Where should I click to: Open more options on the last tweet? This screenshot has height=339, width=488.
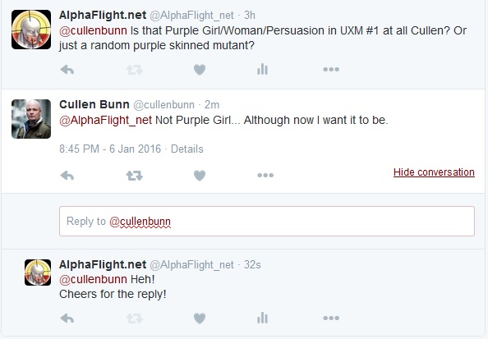(x=331, y=318)
